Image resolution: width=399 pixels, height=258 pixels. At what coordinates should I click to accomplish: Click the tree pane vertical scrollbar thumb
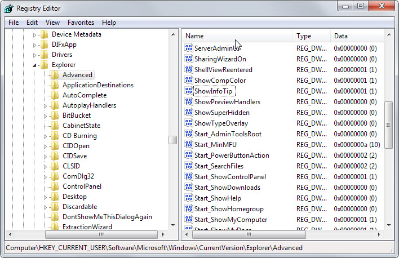tap(173, 140)
